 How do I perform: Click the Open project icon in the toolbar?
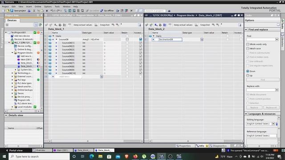8,11
